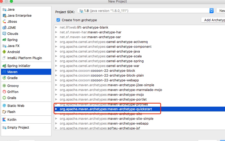Click the Static Web globe icon
The height and width of the screenshot is (141, 225).
pyautogui.click(x=5, y=106)
